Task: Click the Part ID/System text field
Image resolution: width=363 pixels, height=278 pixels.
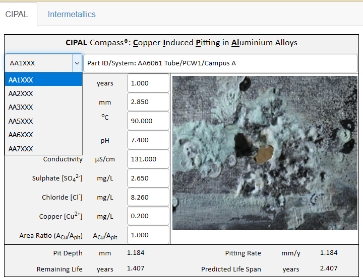Action: (x=220, y=63)
